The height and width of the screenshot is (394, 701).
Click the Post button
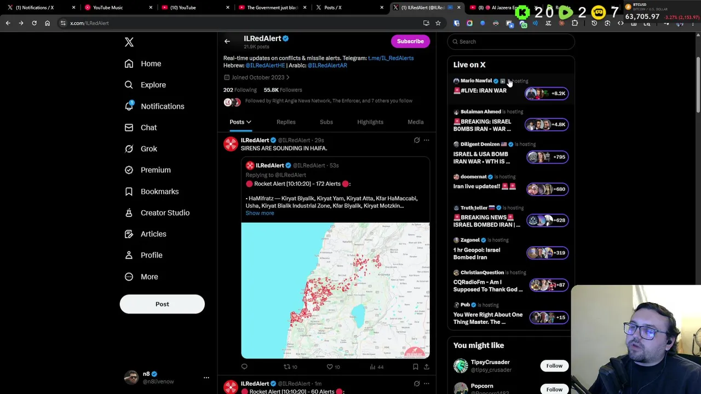[x=162, y=304]
